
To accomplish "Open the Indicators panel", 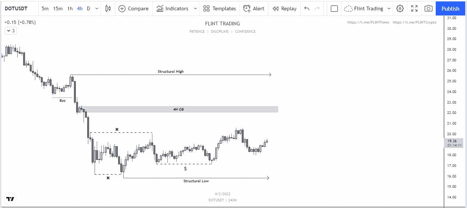I will 173,8.
